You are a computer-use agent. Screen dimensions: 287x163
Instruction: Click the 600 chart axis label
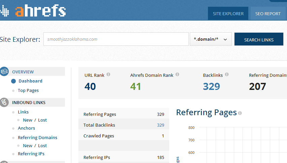tap(191, 153)
